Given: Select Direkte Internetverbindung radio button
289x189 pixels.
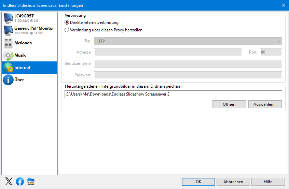Looking at the screenshot, I should (x=67, y=23).
